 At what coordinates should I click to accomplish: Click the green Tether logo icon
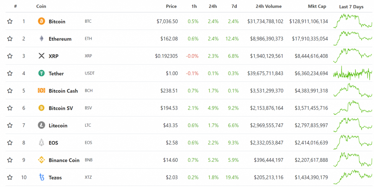coord(42,73)
